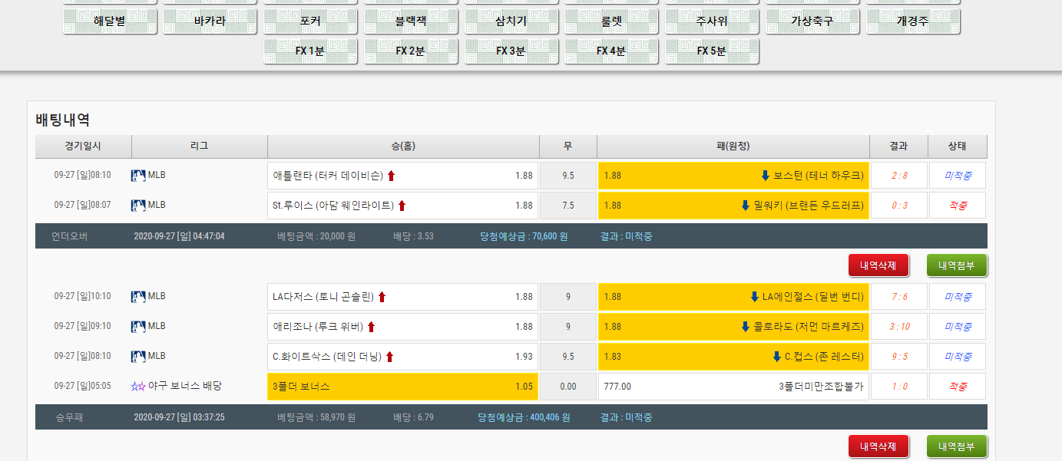1062x461 pixels.
Task: Click the MLB logo in the St.루이스 row
Action: [x=138, y=205]
